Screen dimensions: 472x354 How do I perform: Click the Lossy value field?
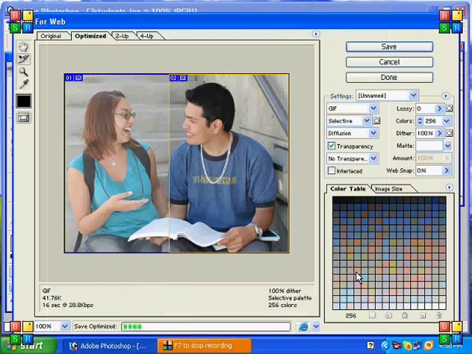tap(425, 108)
